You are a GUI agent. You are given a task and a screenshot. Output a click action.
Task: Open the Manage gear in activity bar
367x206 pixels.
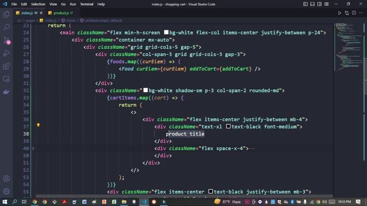coord(6,191)
